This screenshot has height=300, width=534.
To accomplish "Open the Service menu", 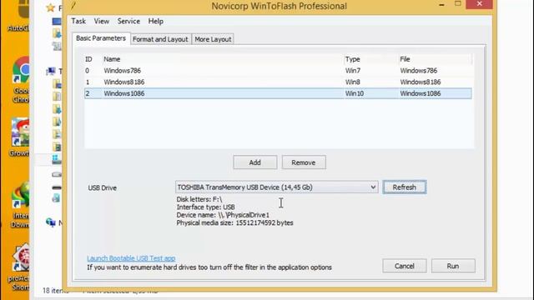I will pyautogui.click(x=128, y=21).
